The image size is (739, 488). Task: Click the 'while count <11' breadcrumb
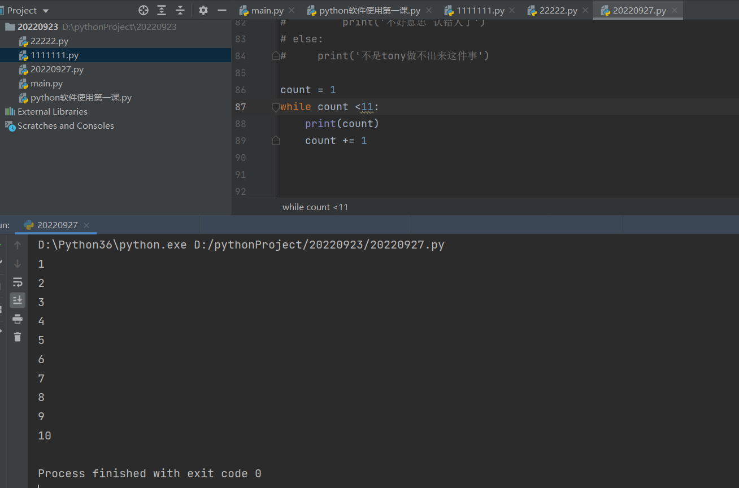pos(315,207)
